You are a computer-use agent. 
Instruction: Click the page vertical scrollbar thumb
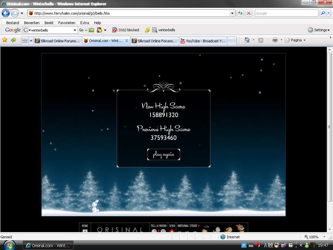(x=329, y=127)
